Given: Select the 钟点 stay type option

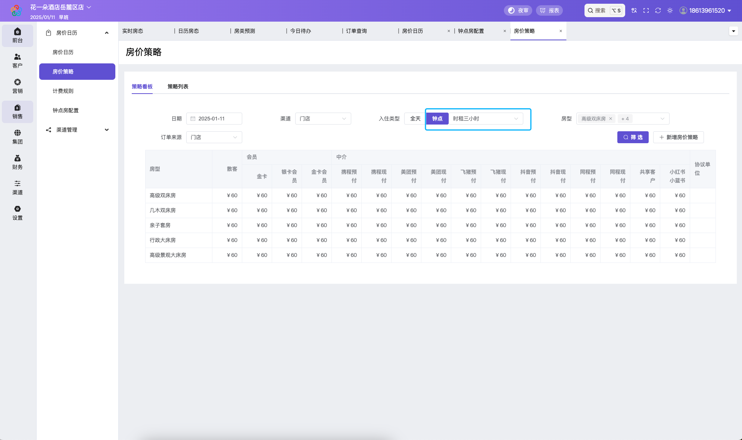Looking at the screenshot, I should 437,119.
